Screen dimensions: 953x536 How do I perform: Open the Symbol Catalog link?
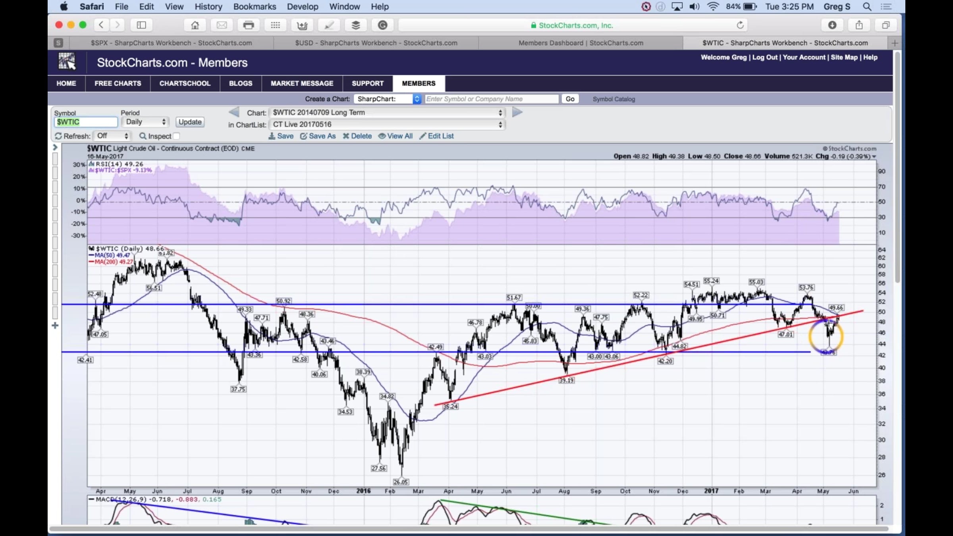click(614, 99)
